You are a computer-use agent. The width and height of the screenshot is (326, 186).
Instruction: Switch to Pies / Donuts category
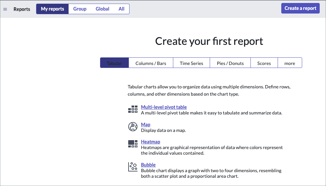tap(230, 63)
